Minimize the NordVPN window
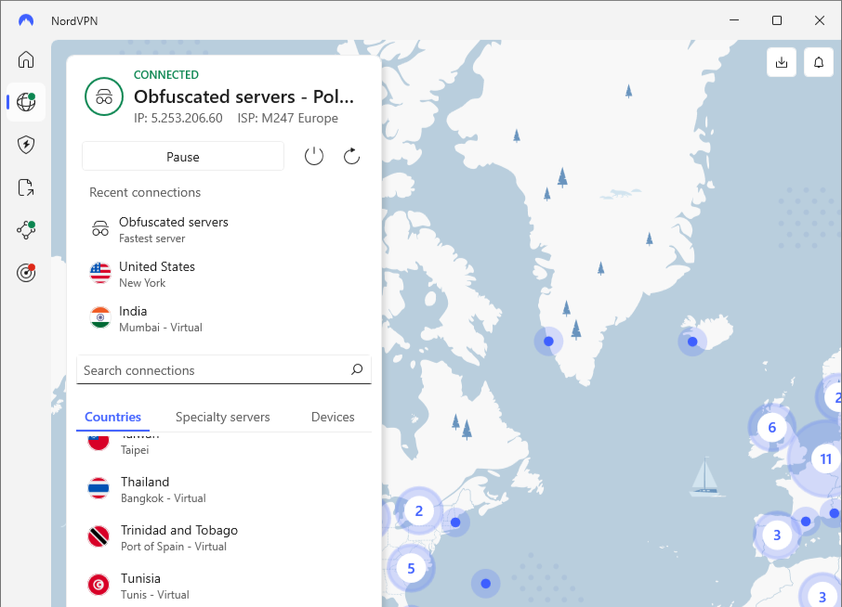This screenshot has width=842, height=607. [x=734, y=20]
